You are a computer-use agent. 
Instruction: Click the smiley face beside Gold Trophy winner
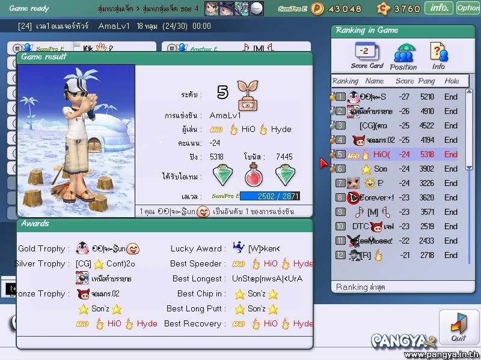[133, 248]
